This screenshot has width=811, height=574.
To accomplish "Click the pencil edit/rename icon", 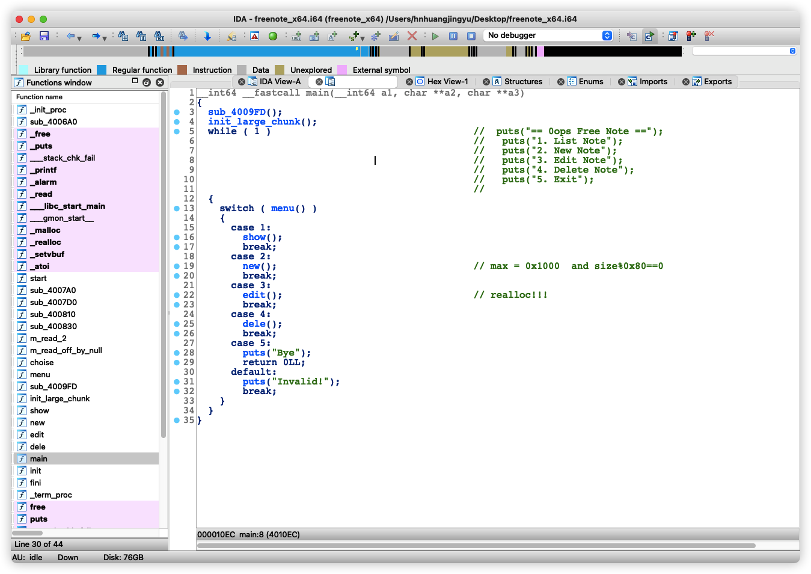I will click(394, 36).
